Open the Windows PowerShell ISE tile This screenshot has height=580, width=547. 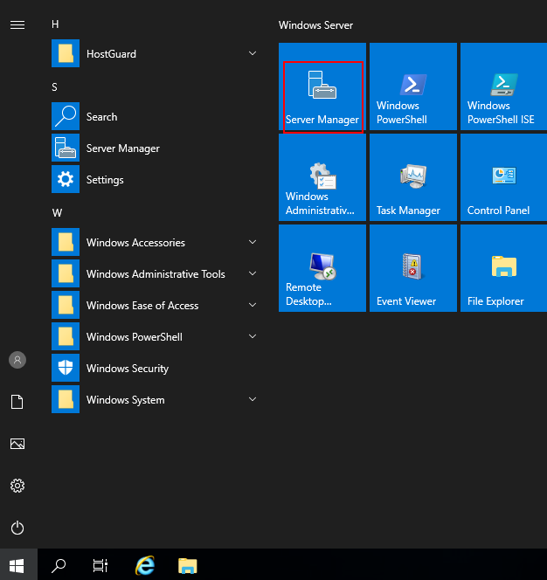[503, 86]
